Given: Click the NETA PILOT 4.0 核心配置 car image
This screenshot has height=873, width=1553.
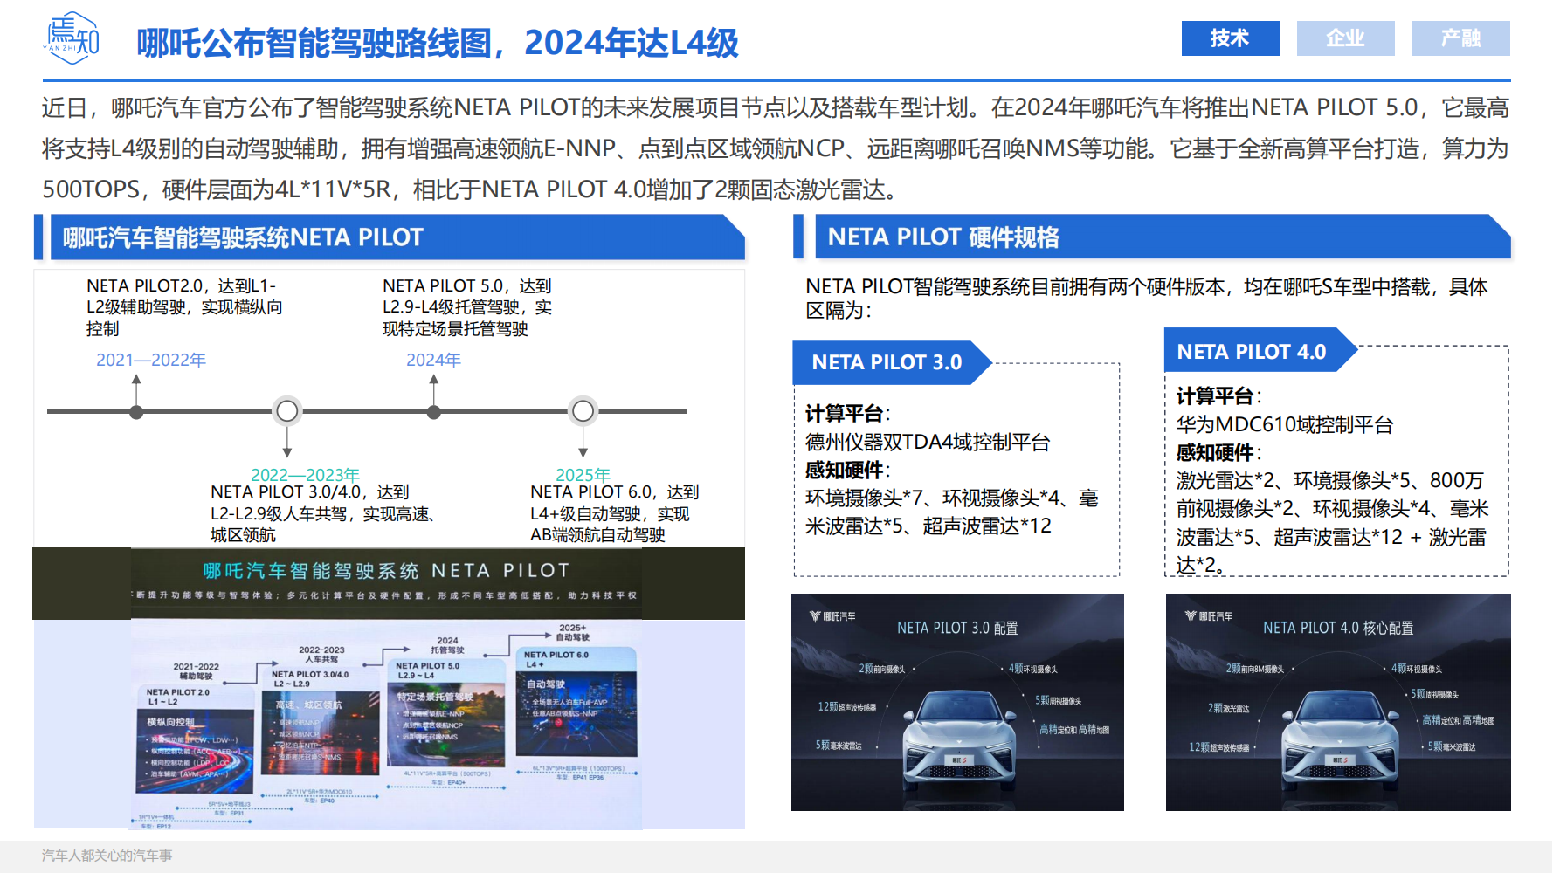Looking at the screenshot, I should 1338,702.
